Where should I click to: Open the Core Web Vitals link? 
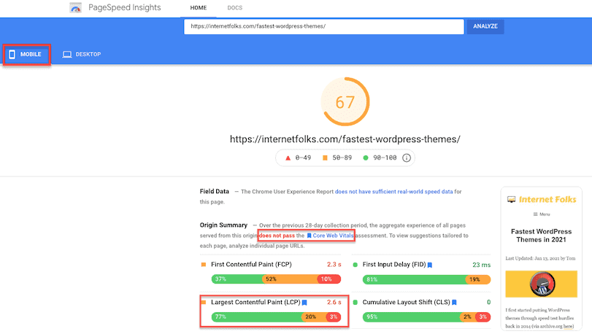tap(333, 236)
